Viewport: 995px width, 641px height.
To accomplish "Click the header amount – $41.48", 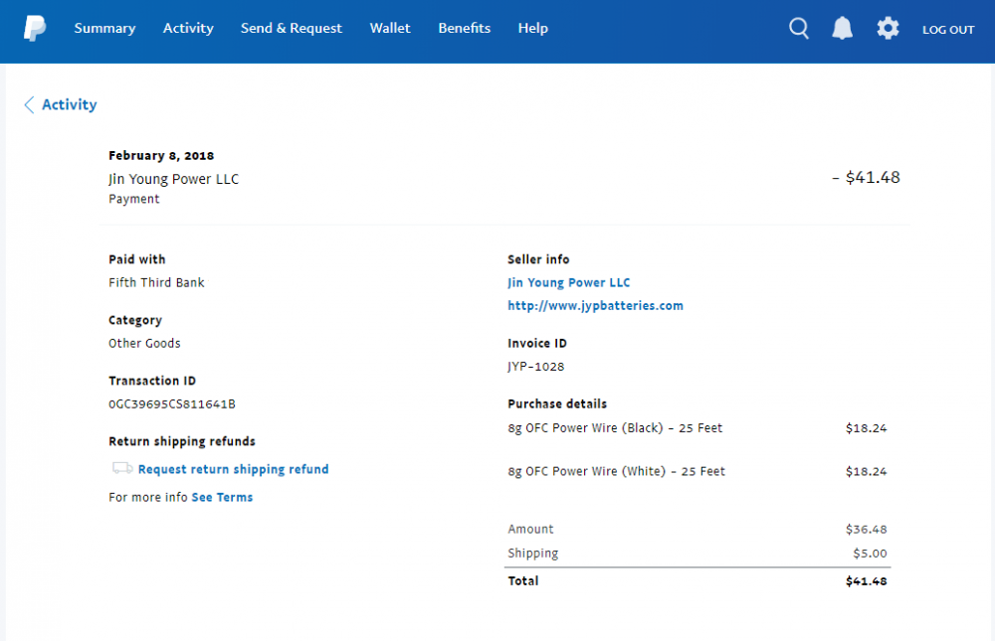I will [x=866, y=178].
